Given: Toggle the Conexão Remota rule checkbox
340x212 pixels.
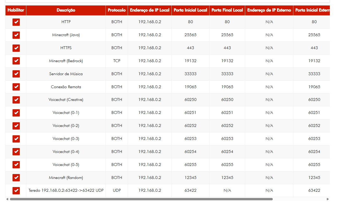Looking at the screenshot, I should tap(16, 87).
